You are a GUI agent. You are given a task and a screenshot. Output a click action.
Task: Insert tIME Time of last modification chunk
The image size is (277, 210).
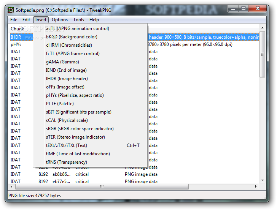pos(90,154)
